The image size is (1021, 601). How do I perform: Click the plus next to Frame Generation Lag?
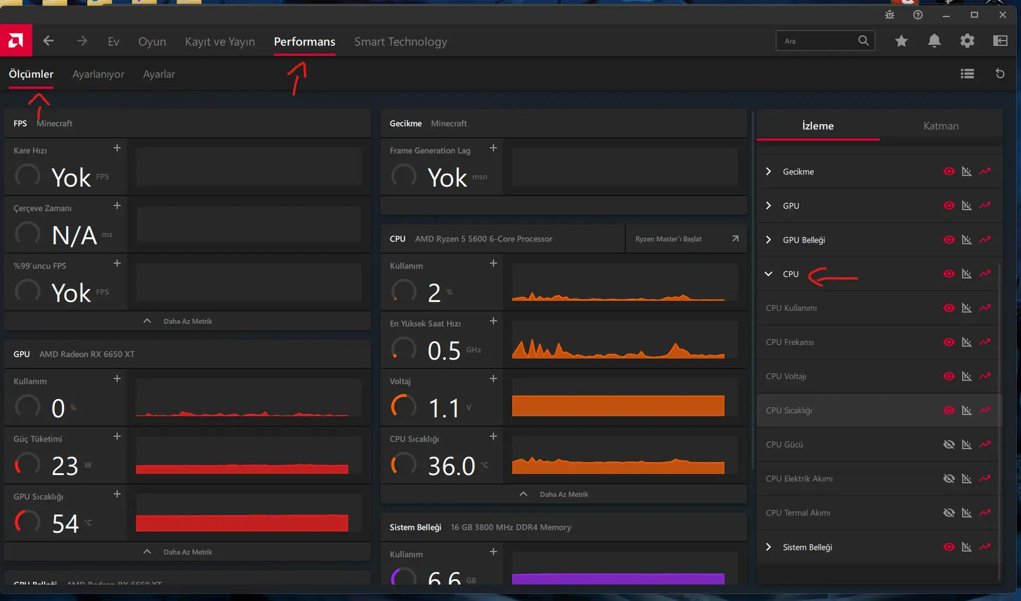pos(493,148)
